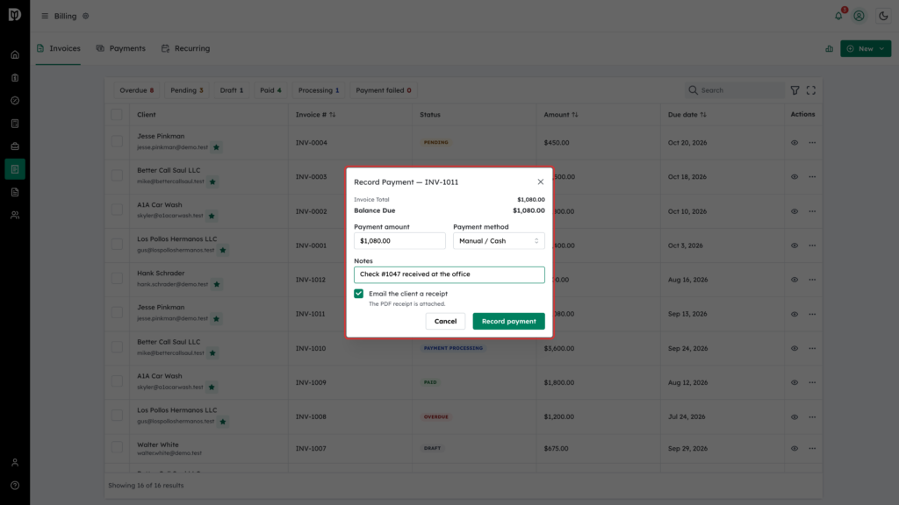View invoice INV-1008 eye icon
899x505 pixels.
click(x=794, y=416)
